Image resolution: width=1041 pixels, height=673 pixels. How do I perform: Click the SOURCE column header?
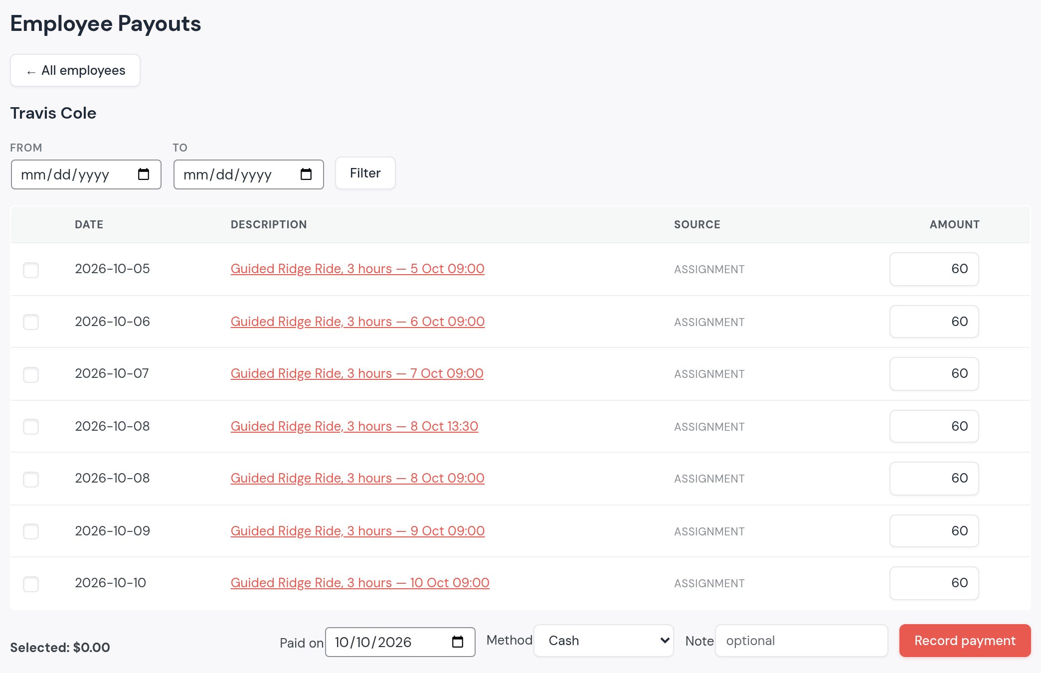coord(697,224)
